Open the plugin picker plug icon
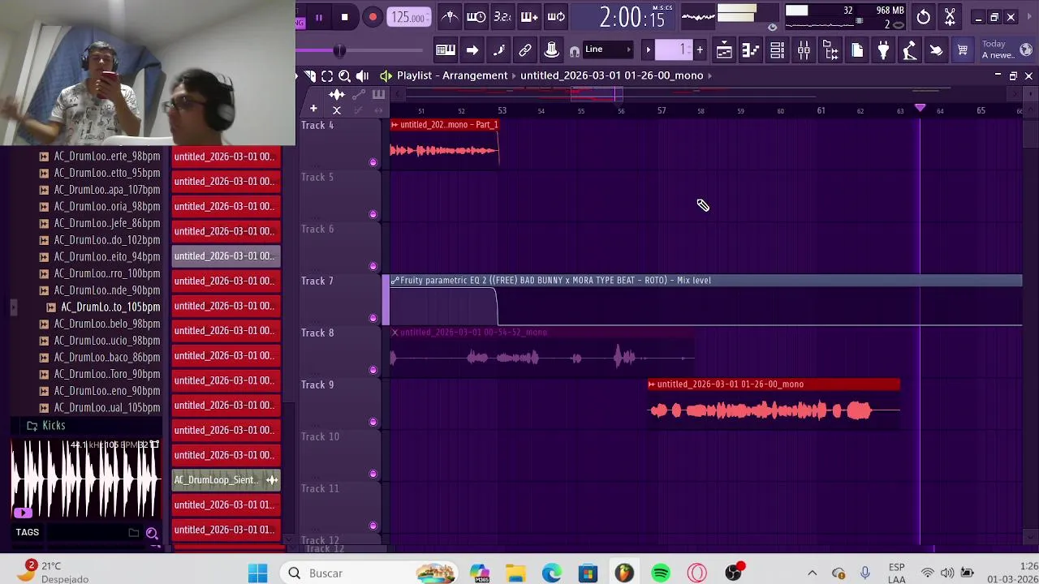 coord(883,50)
